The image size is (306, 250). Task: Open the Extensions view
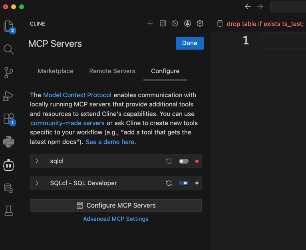tap(9, 118)
